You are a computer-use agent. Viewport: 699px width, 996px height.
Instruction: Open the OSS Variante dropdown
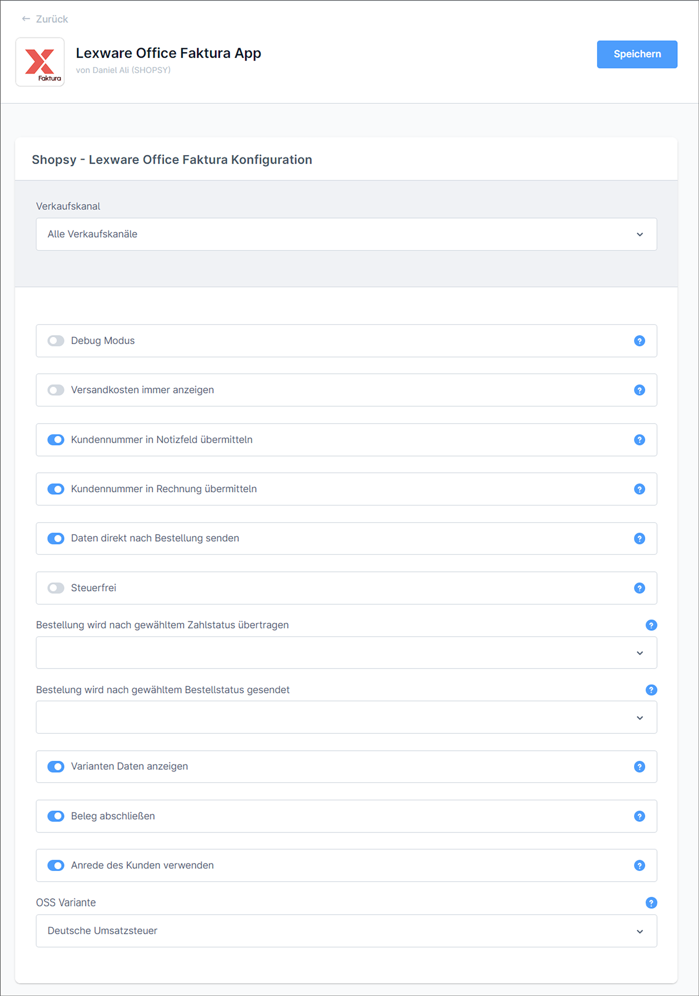tap(346, 931)
